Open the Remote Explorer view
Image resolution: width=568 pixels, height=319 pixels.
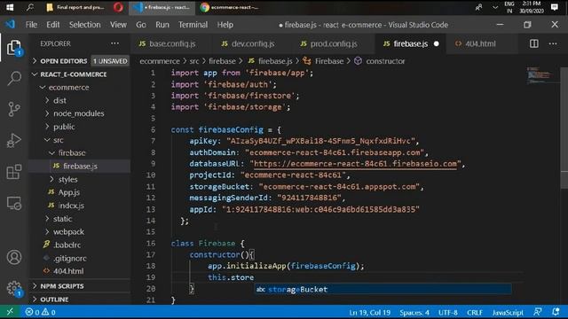tap(14, 203)
